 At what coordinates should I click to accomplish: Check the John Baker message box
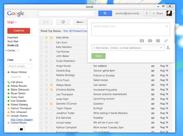pyautogui.click(x=41, y=56)
